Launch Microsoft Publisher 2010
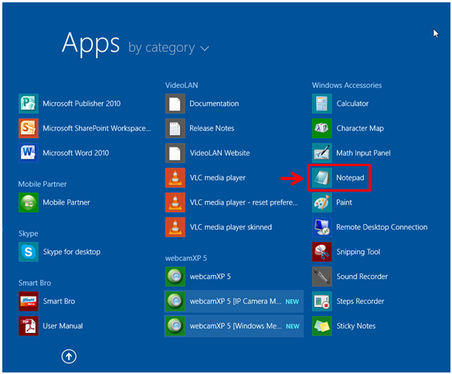The height and width of the screenshot is (374, 452). pos(70,104)
